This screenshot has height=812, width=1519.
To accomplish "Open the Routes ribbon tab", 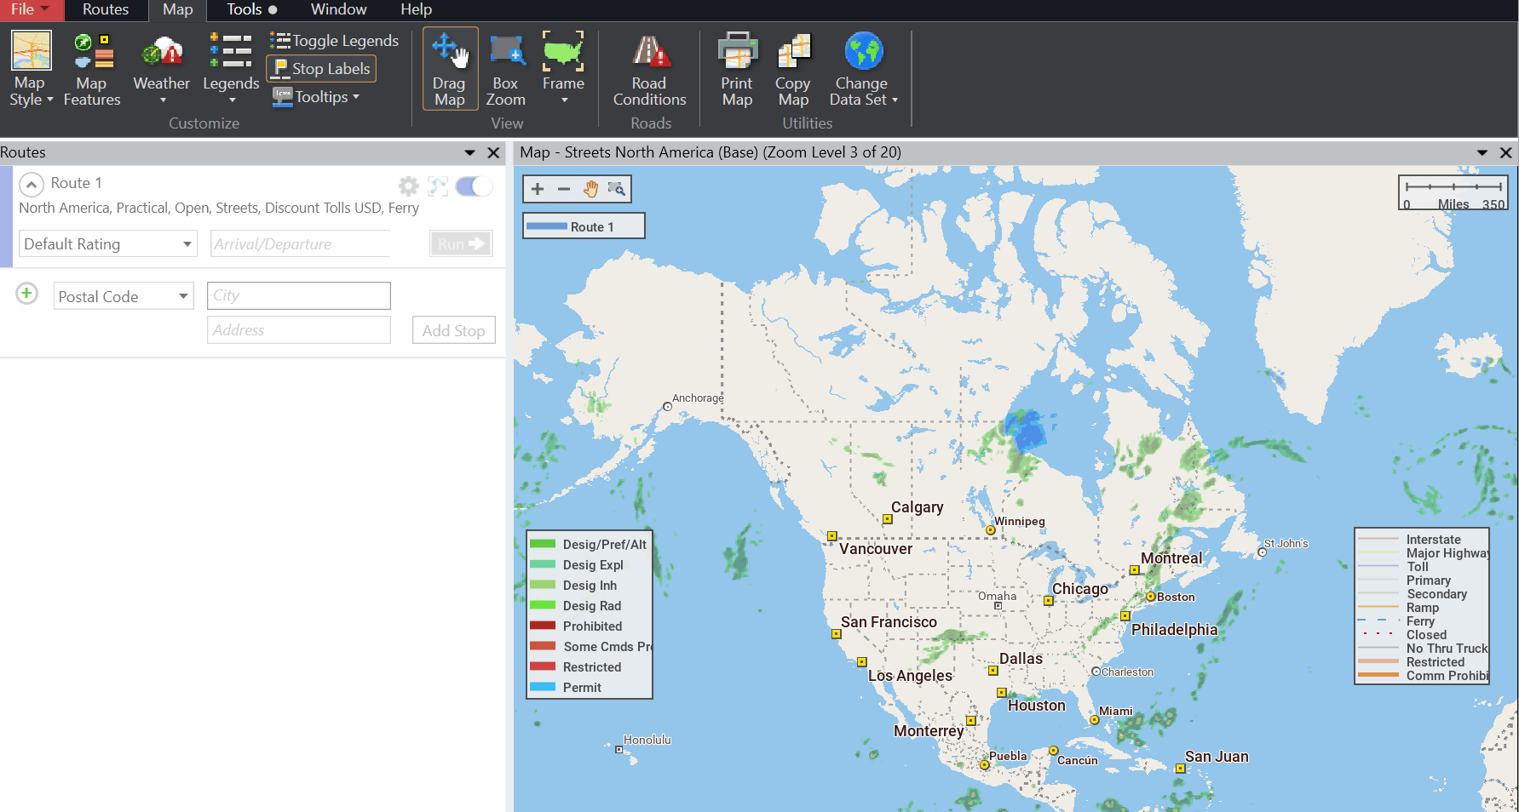I will pos(106,9).
